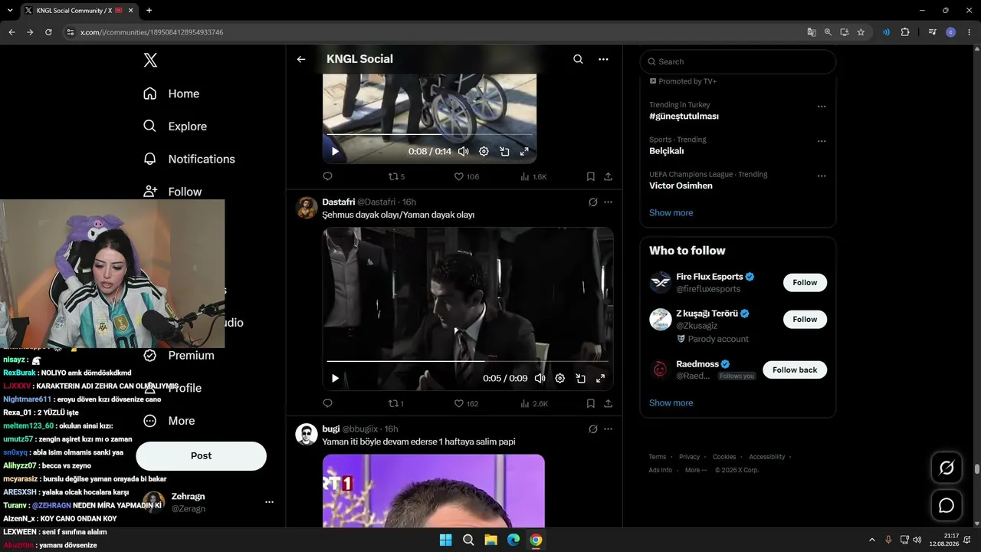
Task: Reload the page in Chrome
Action: 48,32
